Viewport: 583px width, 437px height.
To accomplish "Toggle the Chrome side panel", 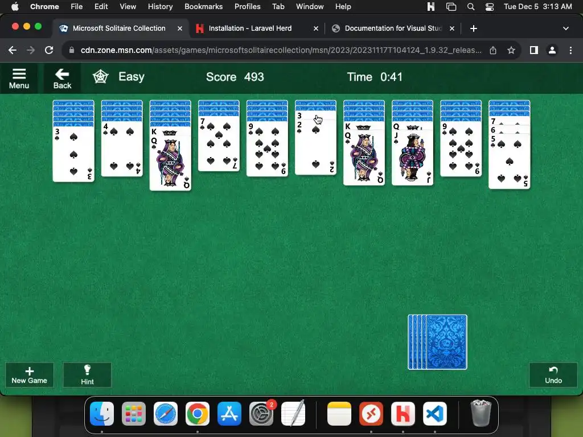I will (534, 50).
